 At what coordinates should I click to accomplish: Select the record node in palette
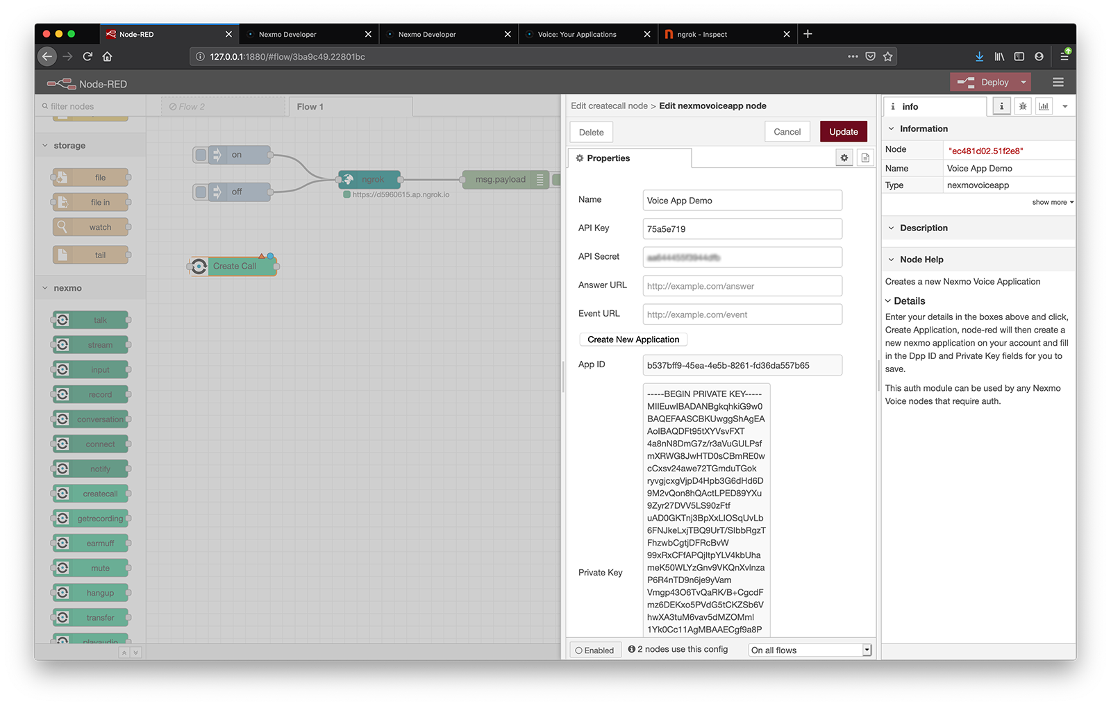pos(91,394)
